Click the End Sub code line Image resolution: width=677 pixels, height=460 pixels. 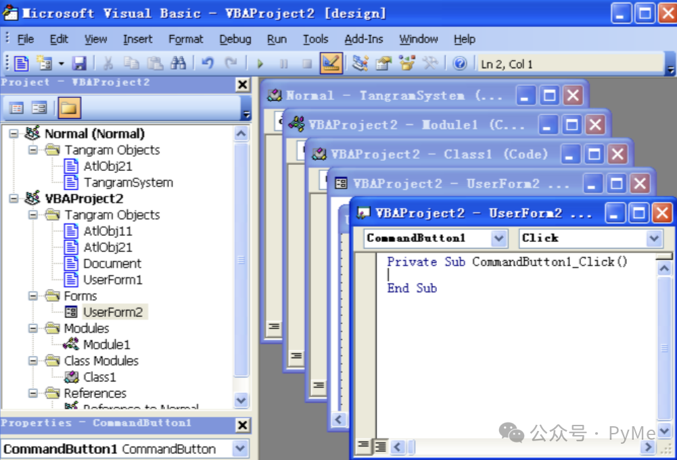click(412, 288)
